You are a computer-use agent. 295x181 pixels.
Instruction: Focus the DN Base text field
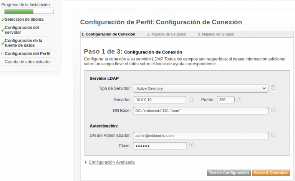201,111
